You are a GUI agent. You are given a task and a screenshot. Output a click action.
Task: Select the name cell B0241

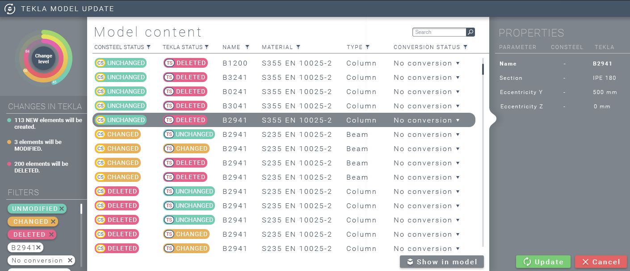[235, 92]
